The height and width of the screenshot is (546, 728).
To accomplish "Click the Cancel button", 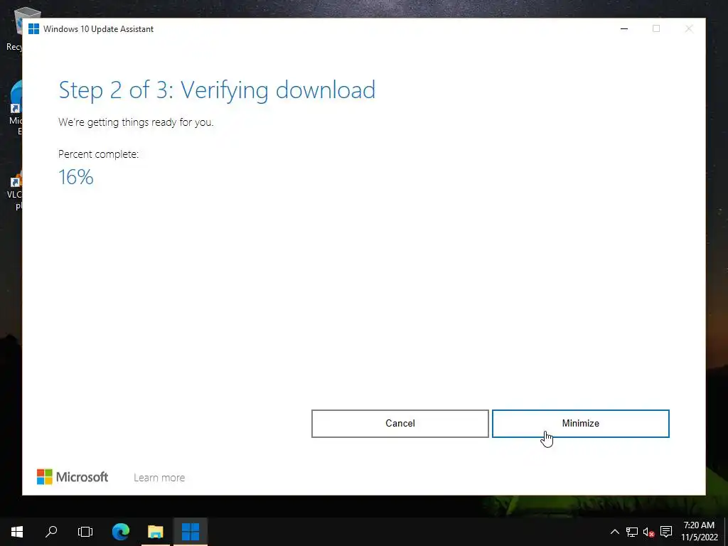I will (400, 424).
